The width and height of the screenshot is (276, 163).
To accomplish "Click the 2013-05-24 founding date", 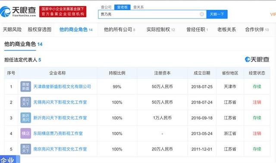I will [202, 134].
